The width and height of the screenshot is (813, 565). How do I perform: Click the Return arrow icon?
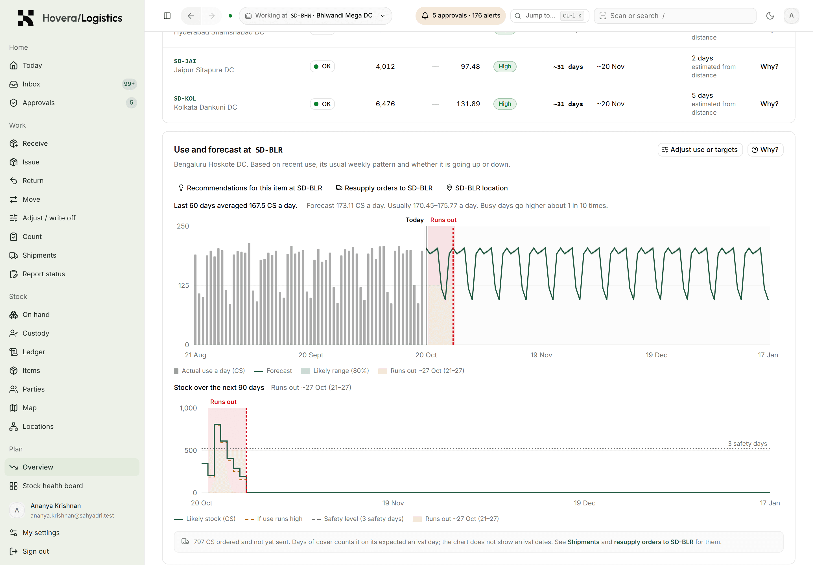pos(14,181)
